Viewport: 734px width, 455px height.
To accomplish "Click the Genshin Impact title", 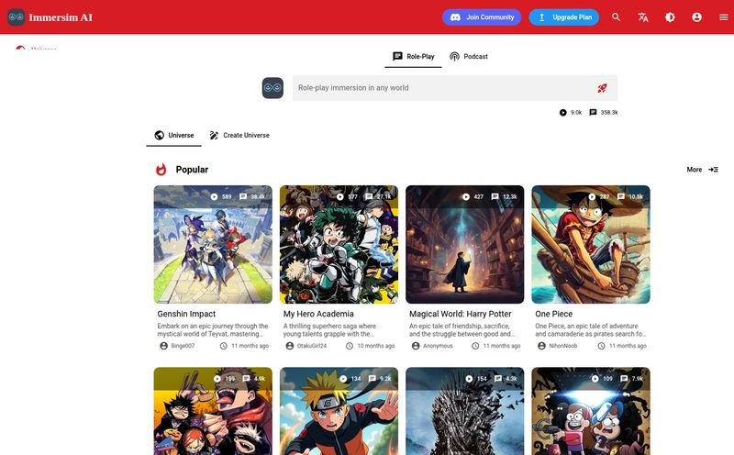I will 186,314.
